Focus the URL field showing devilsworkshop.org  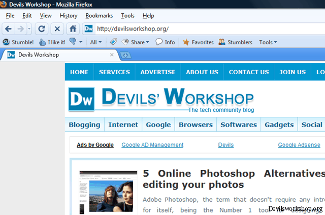[x=210, y=28]
